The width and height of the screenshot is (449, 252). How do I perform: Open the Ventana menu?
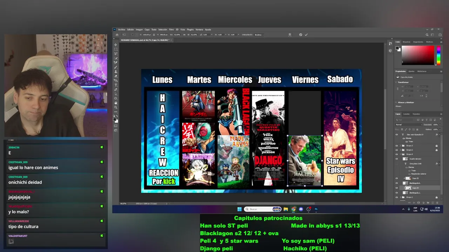[199, 29]
